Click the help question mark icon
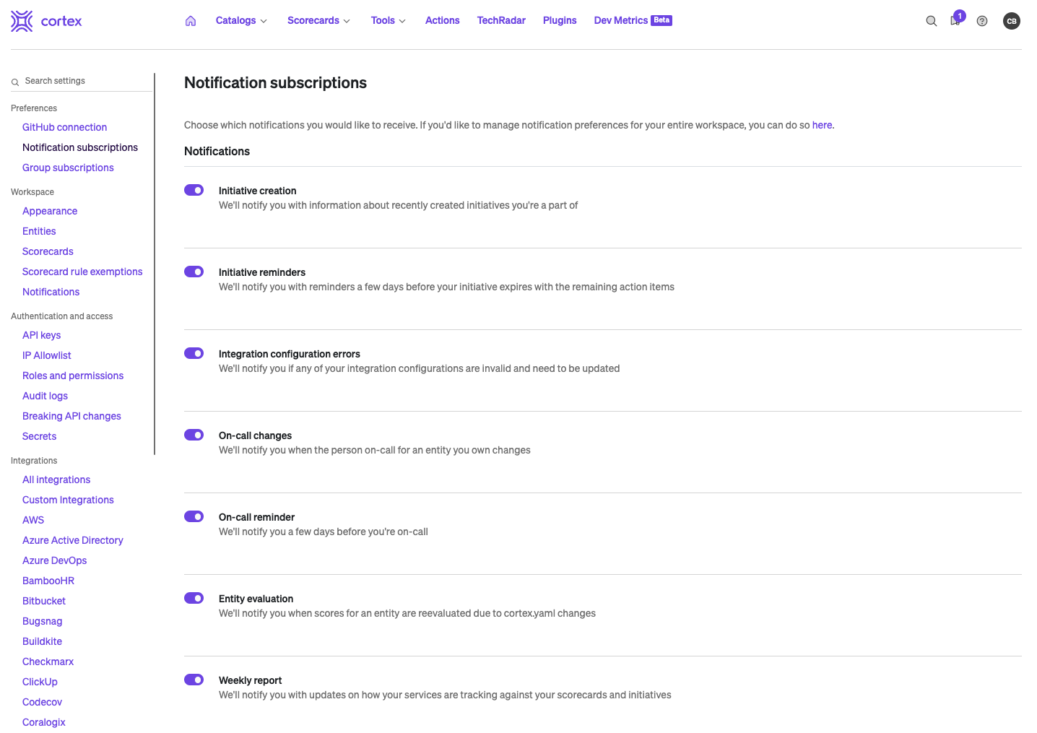Viewport: 1037px width, 733px height. (x=981, y=21)
